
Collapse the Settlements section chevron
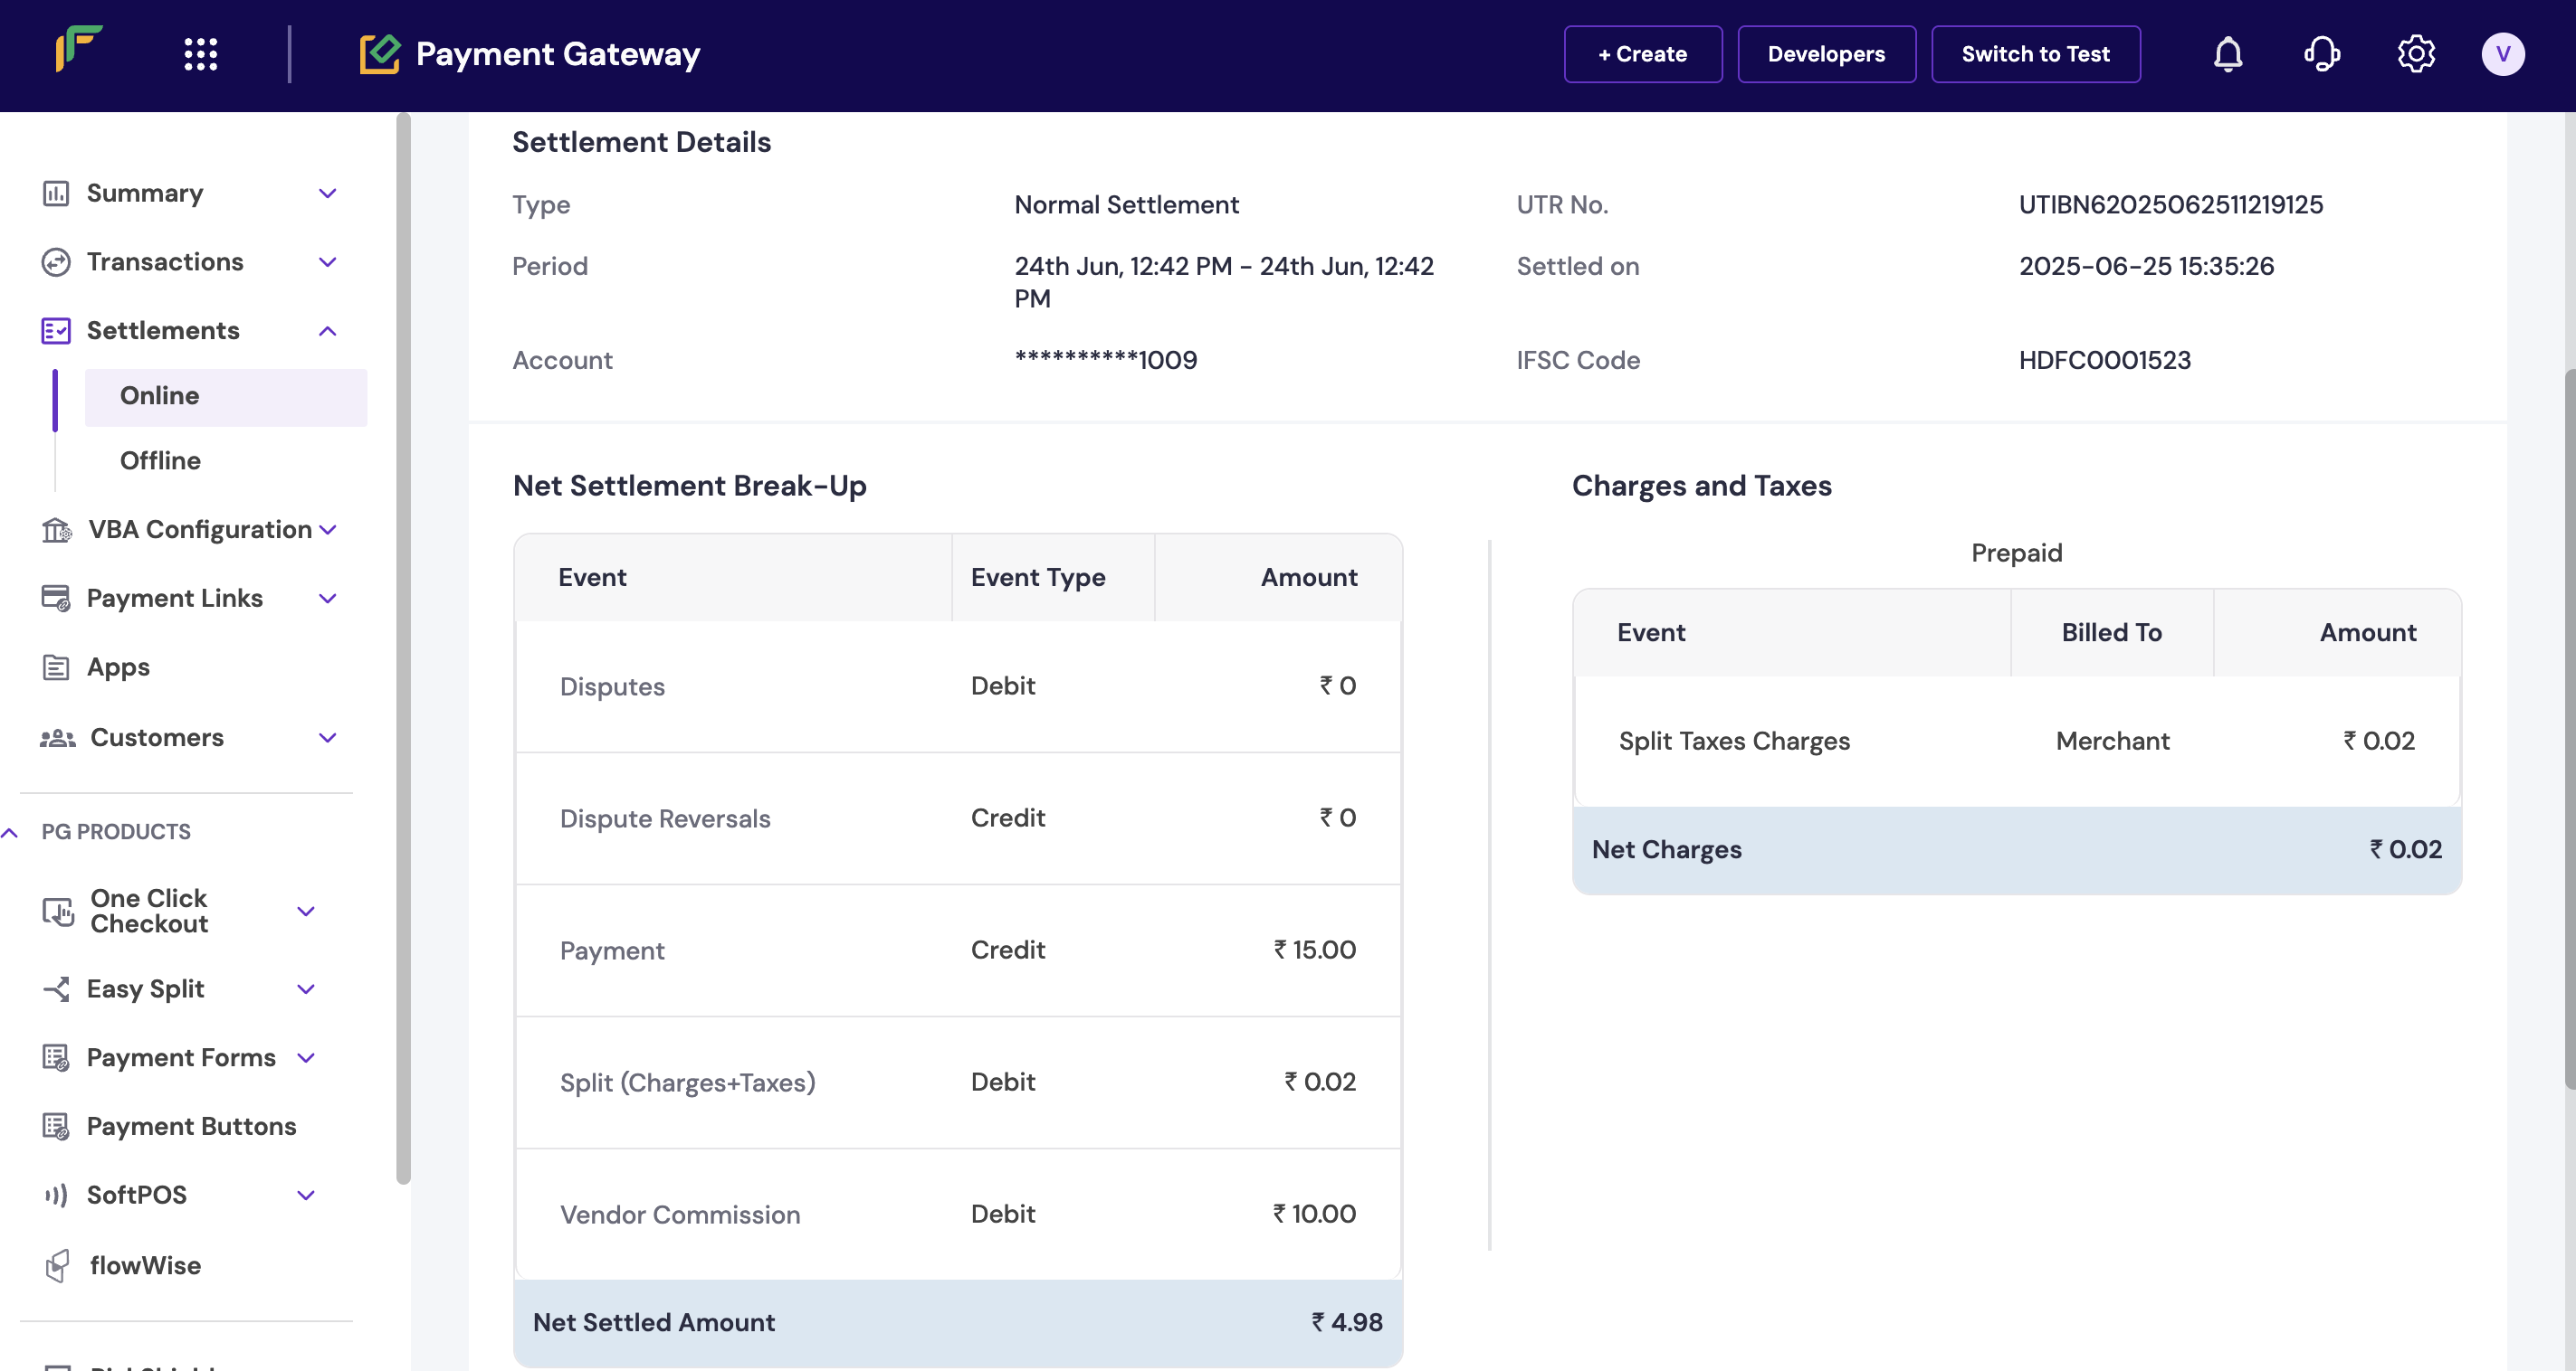[x=327, y=331]
